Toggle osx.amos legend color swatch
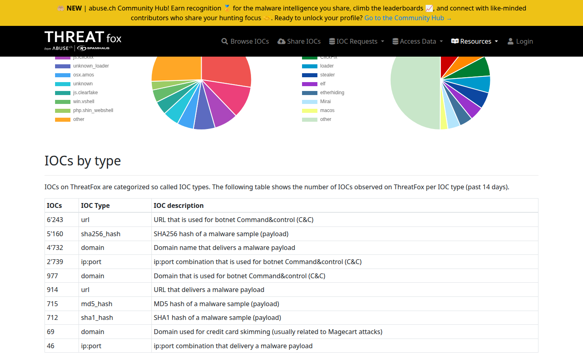Image resolution: width=583 pixels, height=364 pixels. 63,75
